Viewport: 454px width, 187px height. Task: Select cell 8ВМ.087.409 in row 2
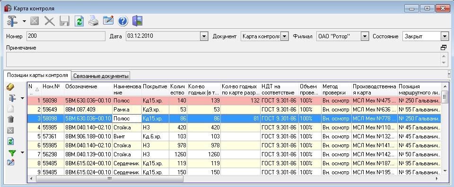click(x=88, y=110)
